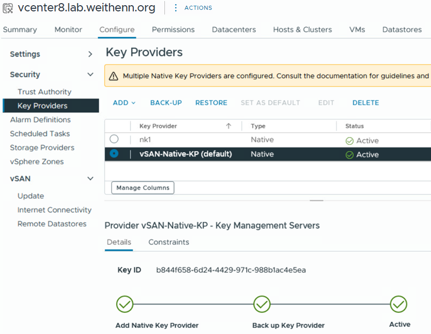Open Alarm Definitions in sidebar

(x=40, y=120)
